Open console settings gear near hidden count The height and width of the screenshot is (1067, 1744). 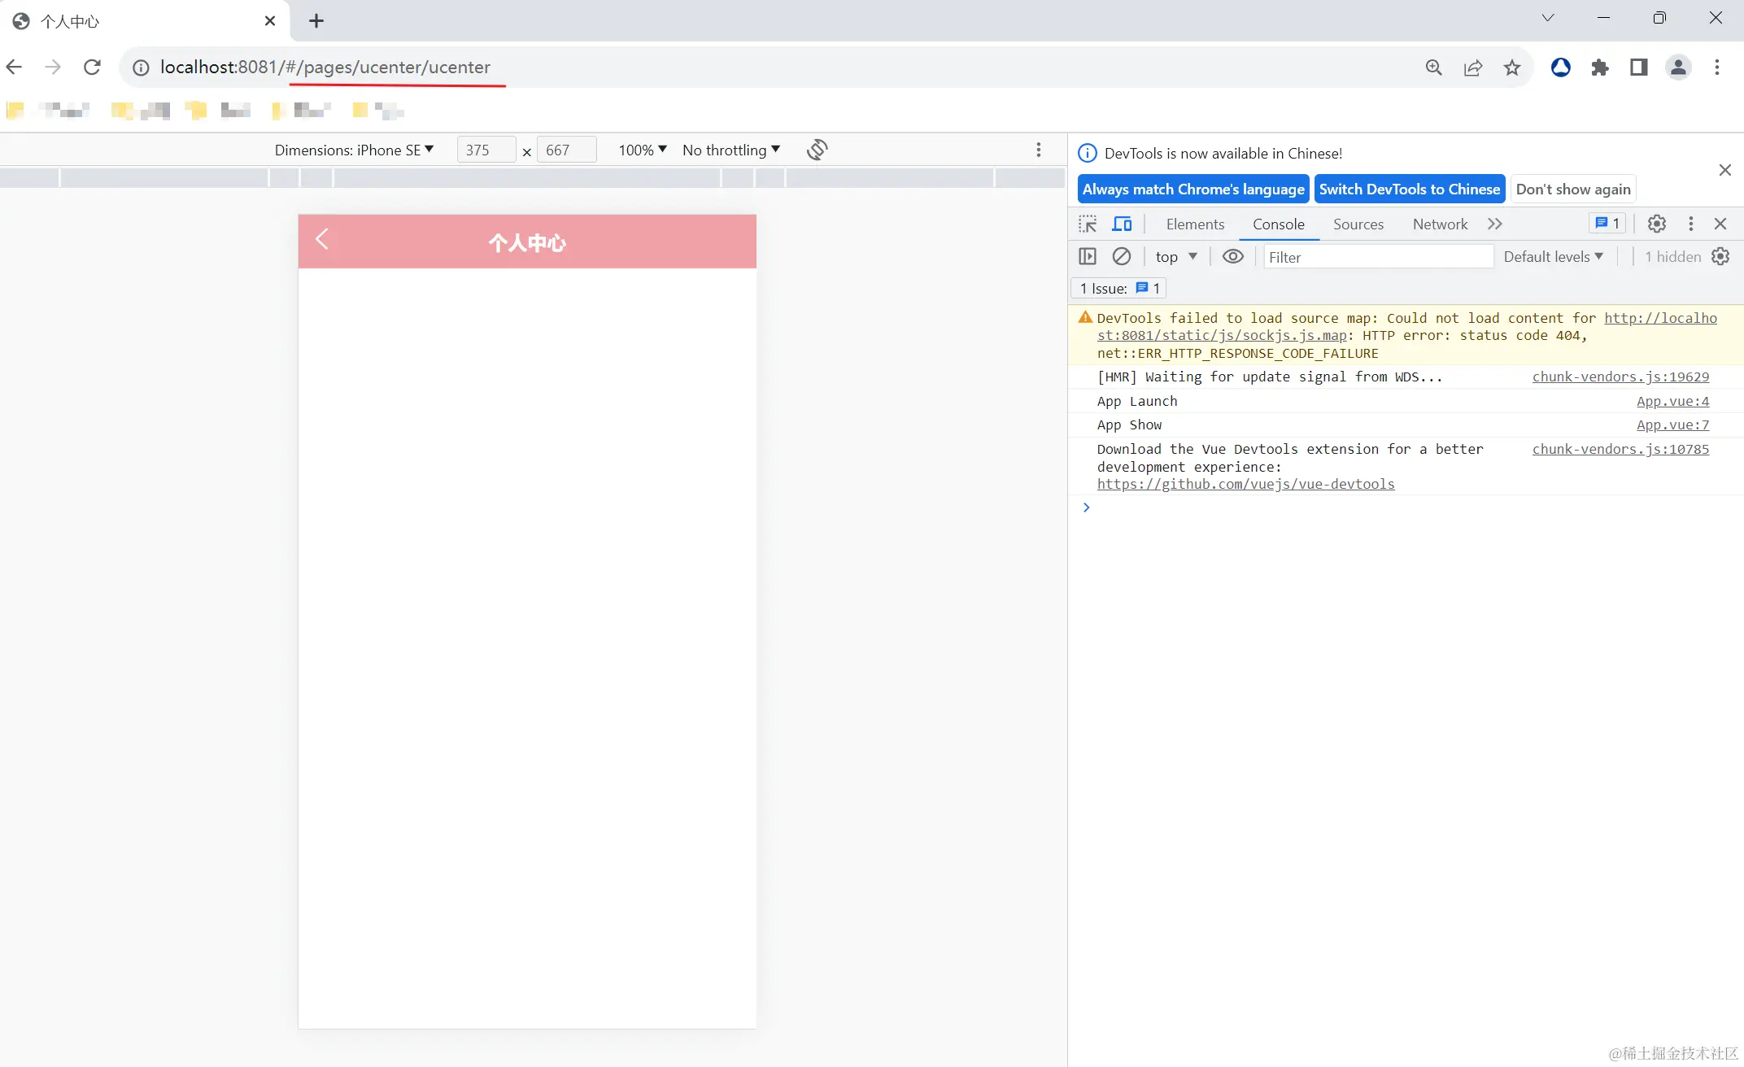coord(1720,256)
